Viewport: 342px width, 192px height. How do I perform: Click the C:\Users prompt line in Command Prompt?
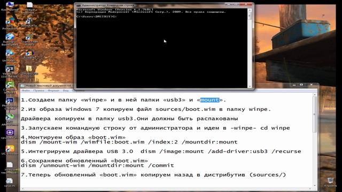pyautogui.click(x=97, y=17)
